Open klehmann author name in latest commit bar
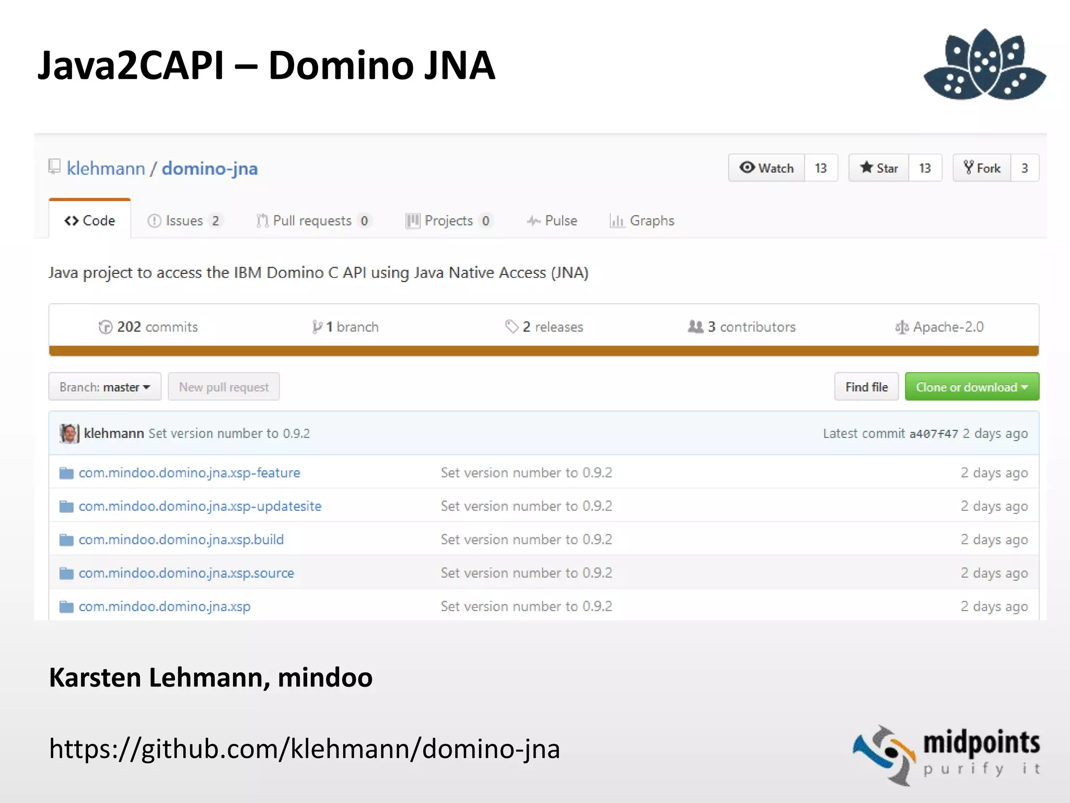 [x=114, y=433]
